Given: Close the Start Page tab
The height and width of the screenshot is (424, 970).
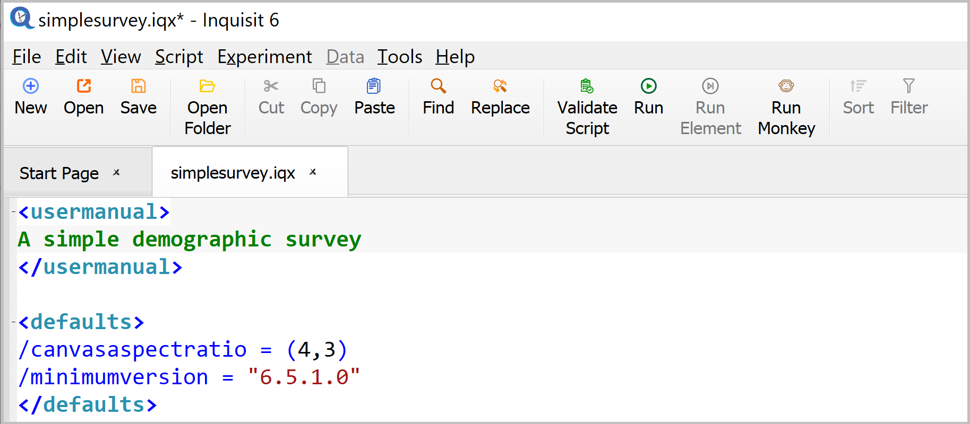Looking at the screenshot, I should click(x=116, y=172).
